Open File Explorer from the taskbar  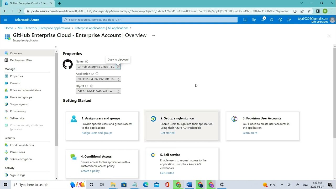point(113,185)
